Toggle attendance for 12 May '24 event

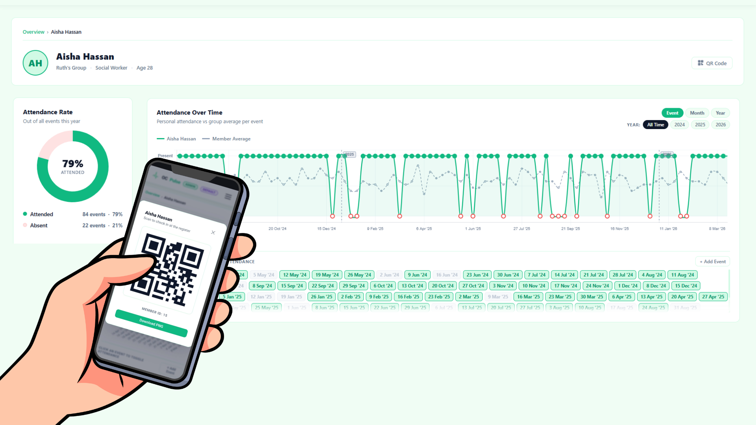tap(295, 275)
